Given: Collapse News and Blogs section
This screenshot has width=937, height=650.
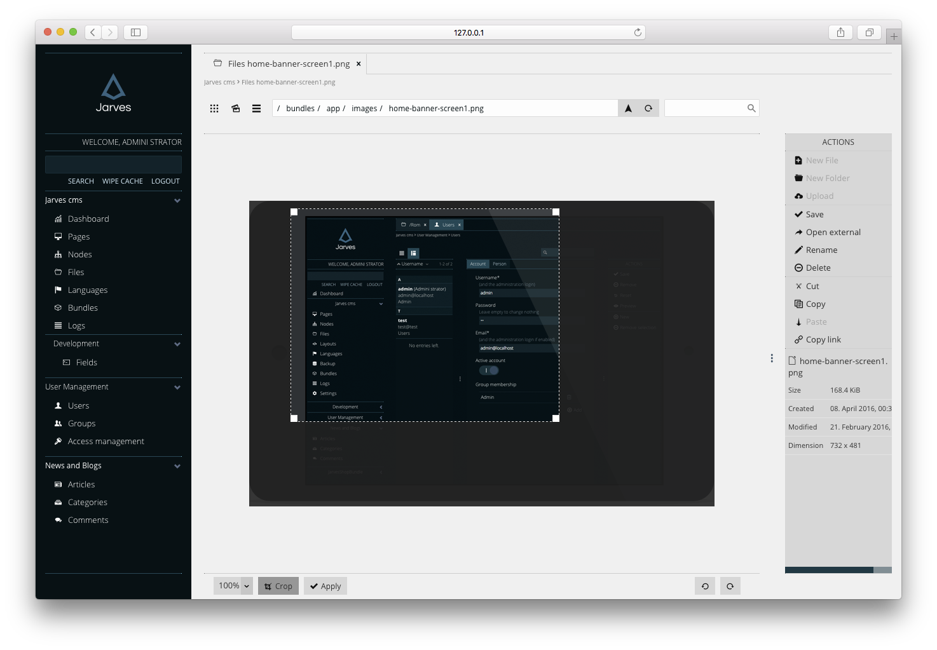Looking at the screenshot, I should click(x=177, y=466).
